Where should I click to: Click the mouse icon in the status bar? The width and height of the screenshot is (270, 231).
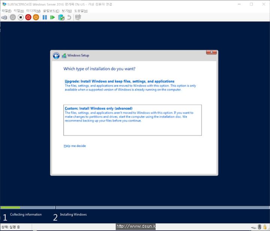pos(259,227)
